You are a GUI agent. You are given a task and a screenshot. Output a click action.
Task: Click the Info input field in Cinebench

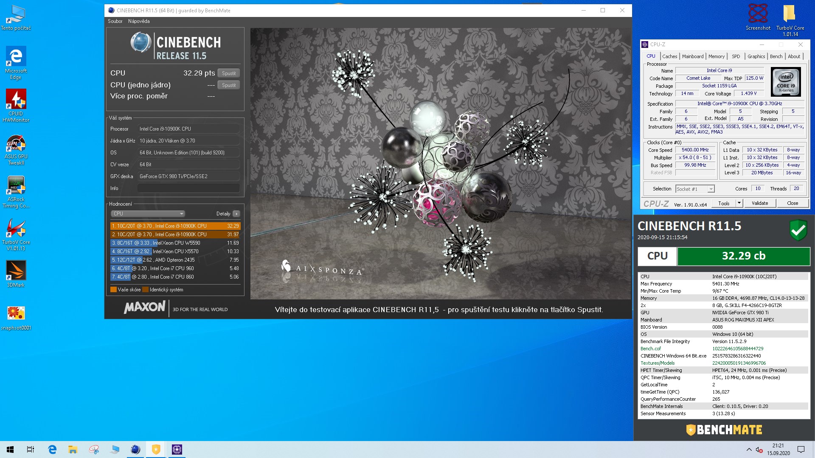click(x=188, y=188)
